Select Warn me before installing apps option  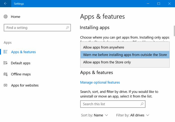125,55
